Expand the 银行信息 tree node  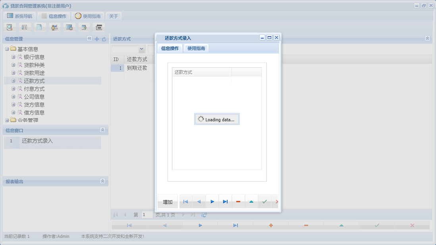point(14,57)
